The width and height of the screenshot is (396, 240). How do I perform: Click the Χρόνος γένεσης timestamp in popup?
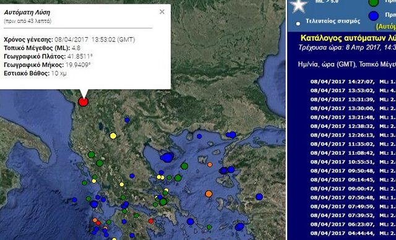coord(95,40)
